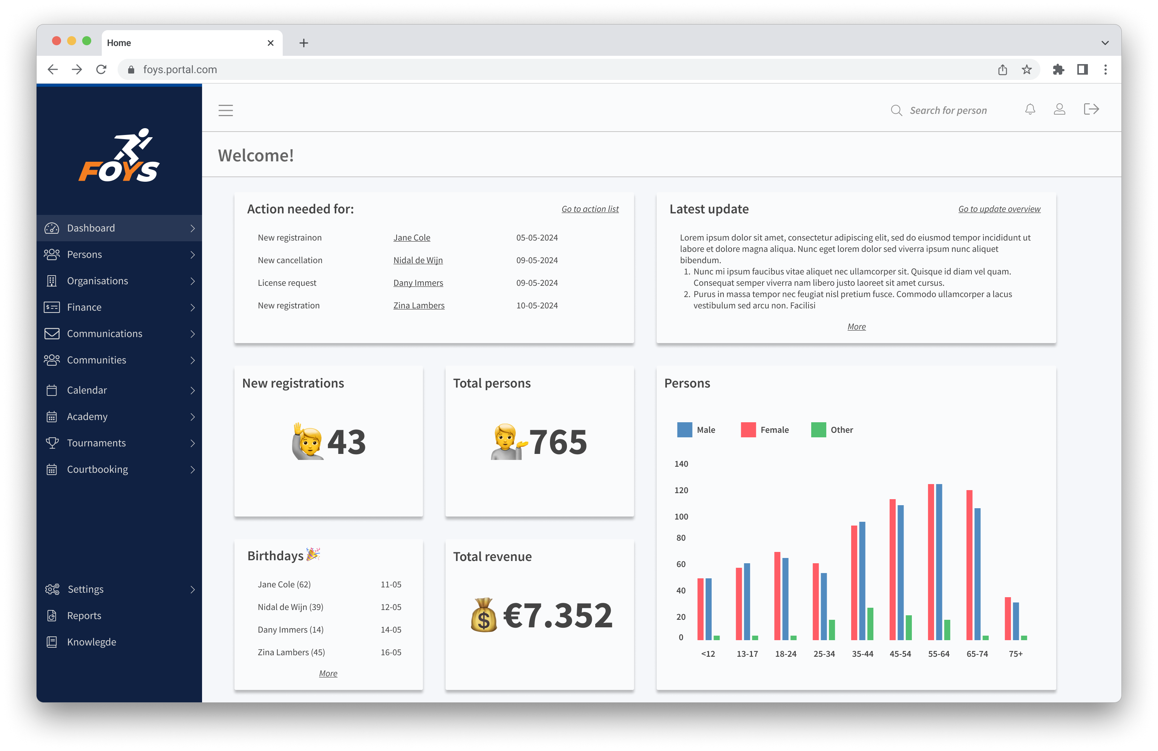Screen dimensions: 1158x751
Task: Open the Calendar sidebar icon
Action: (x=52, y=390)
